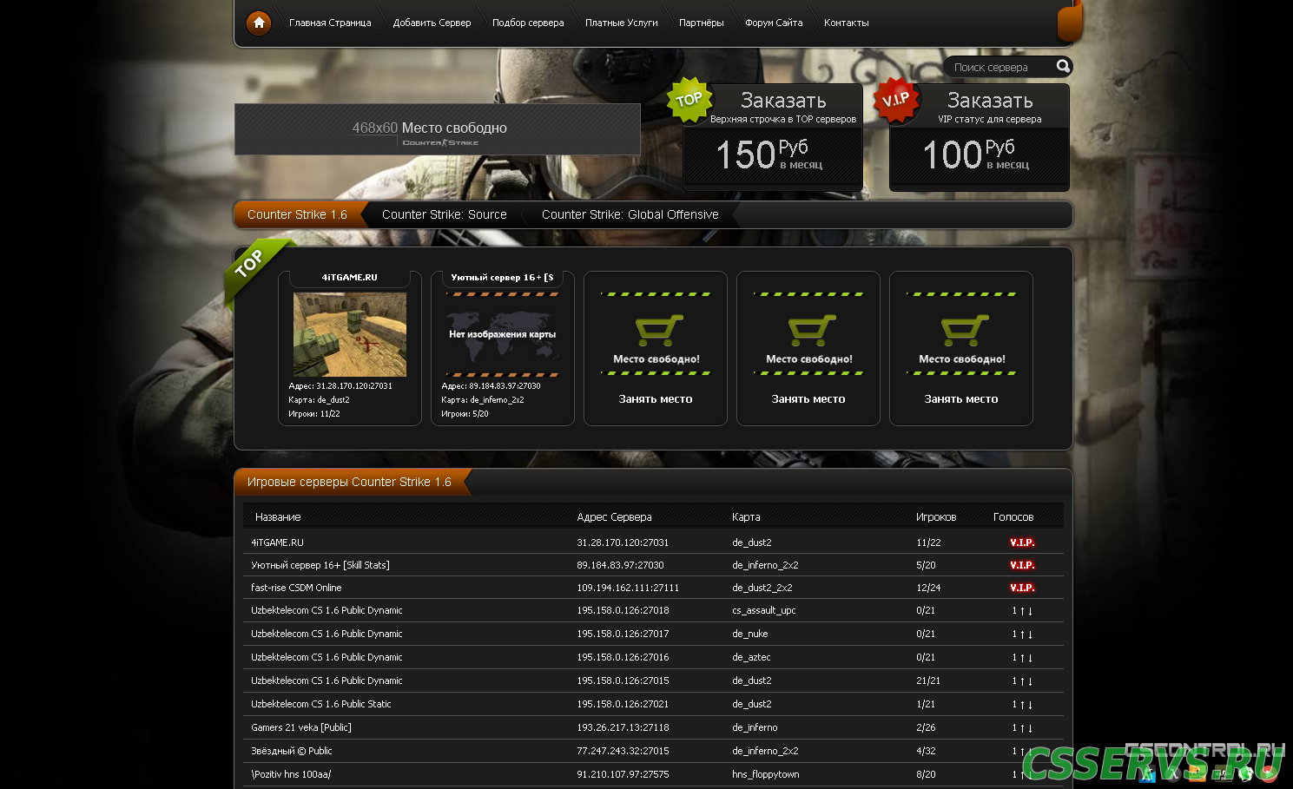The image size is (1293, 789).
Task: Open the Контакты page
Action: pyautogui.click(x=847, y=23)
